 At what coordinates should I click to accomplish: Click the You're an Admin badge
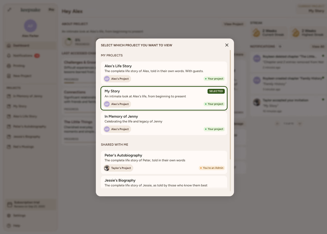[x=212, y=168]
